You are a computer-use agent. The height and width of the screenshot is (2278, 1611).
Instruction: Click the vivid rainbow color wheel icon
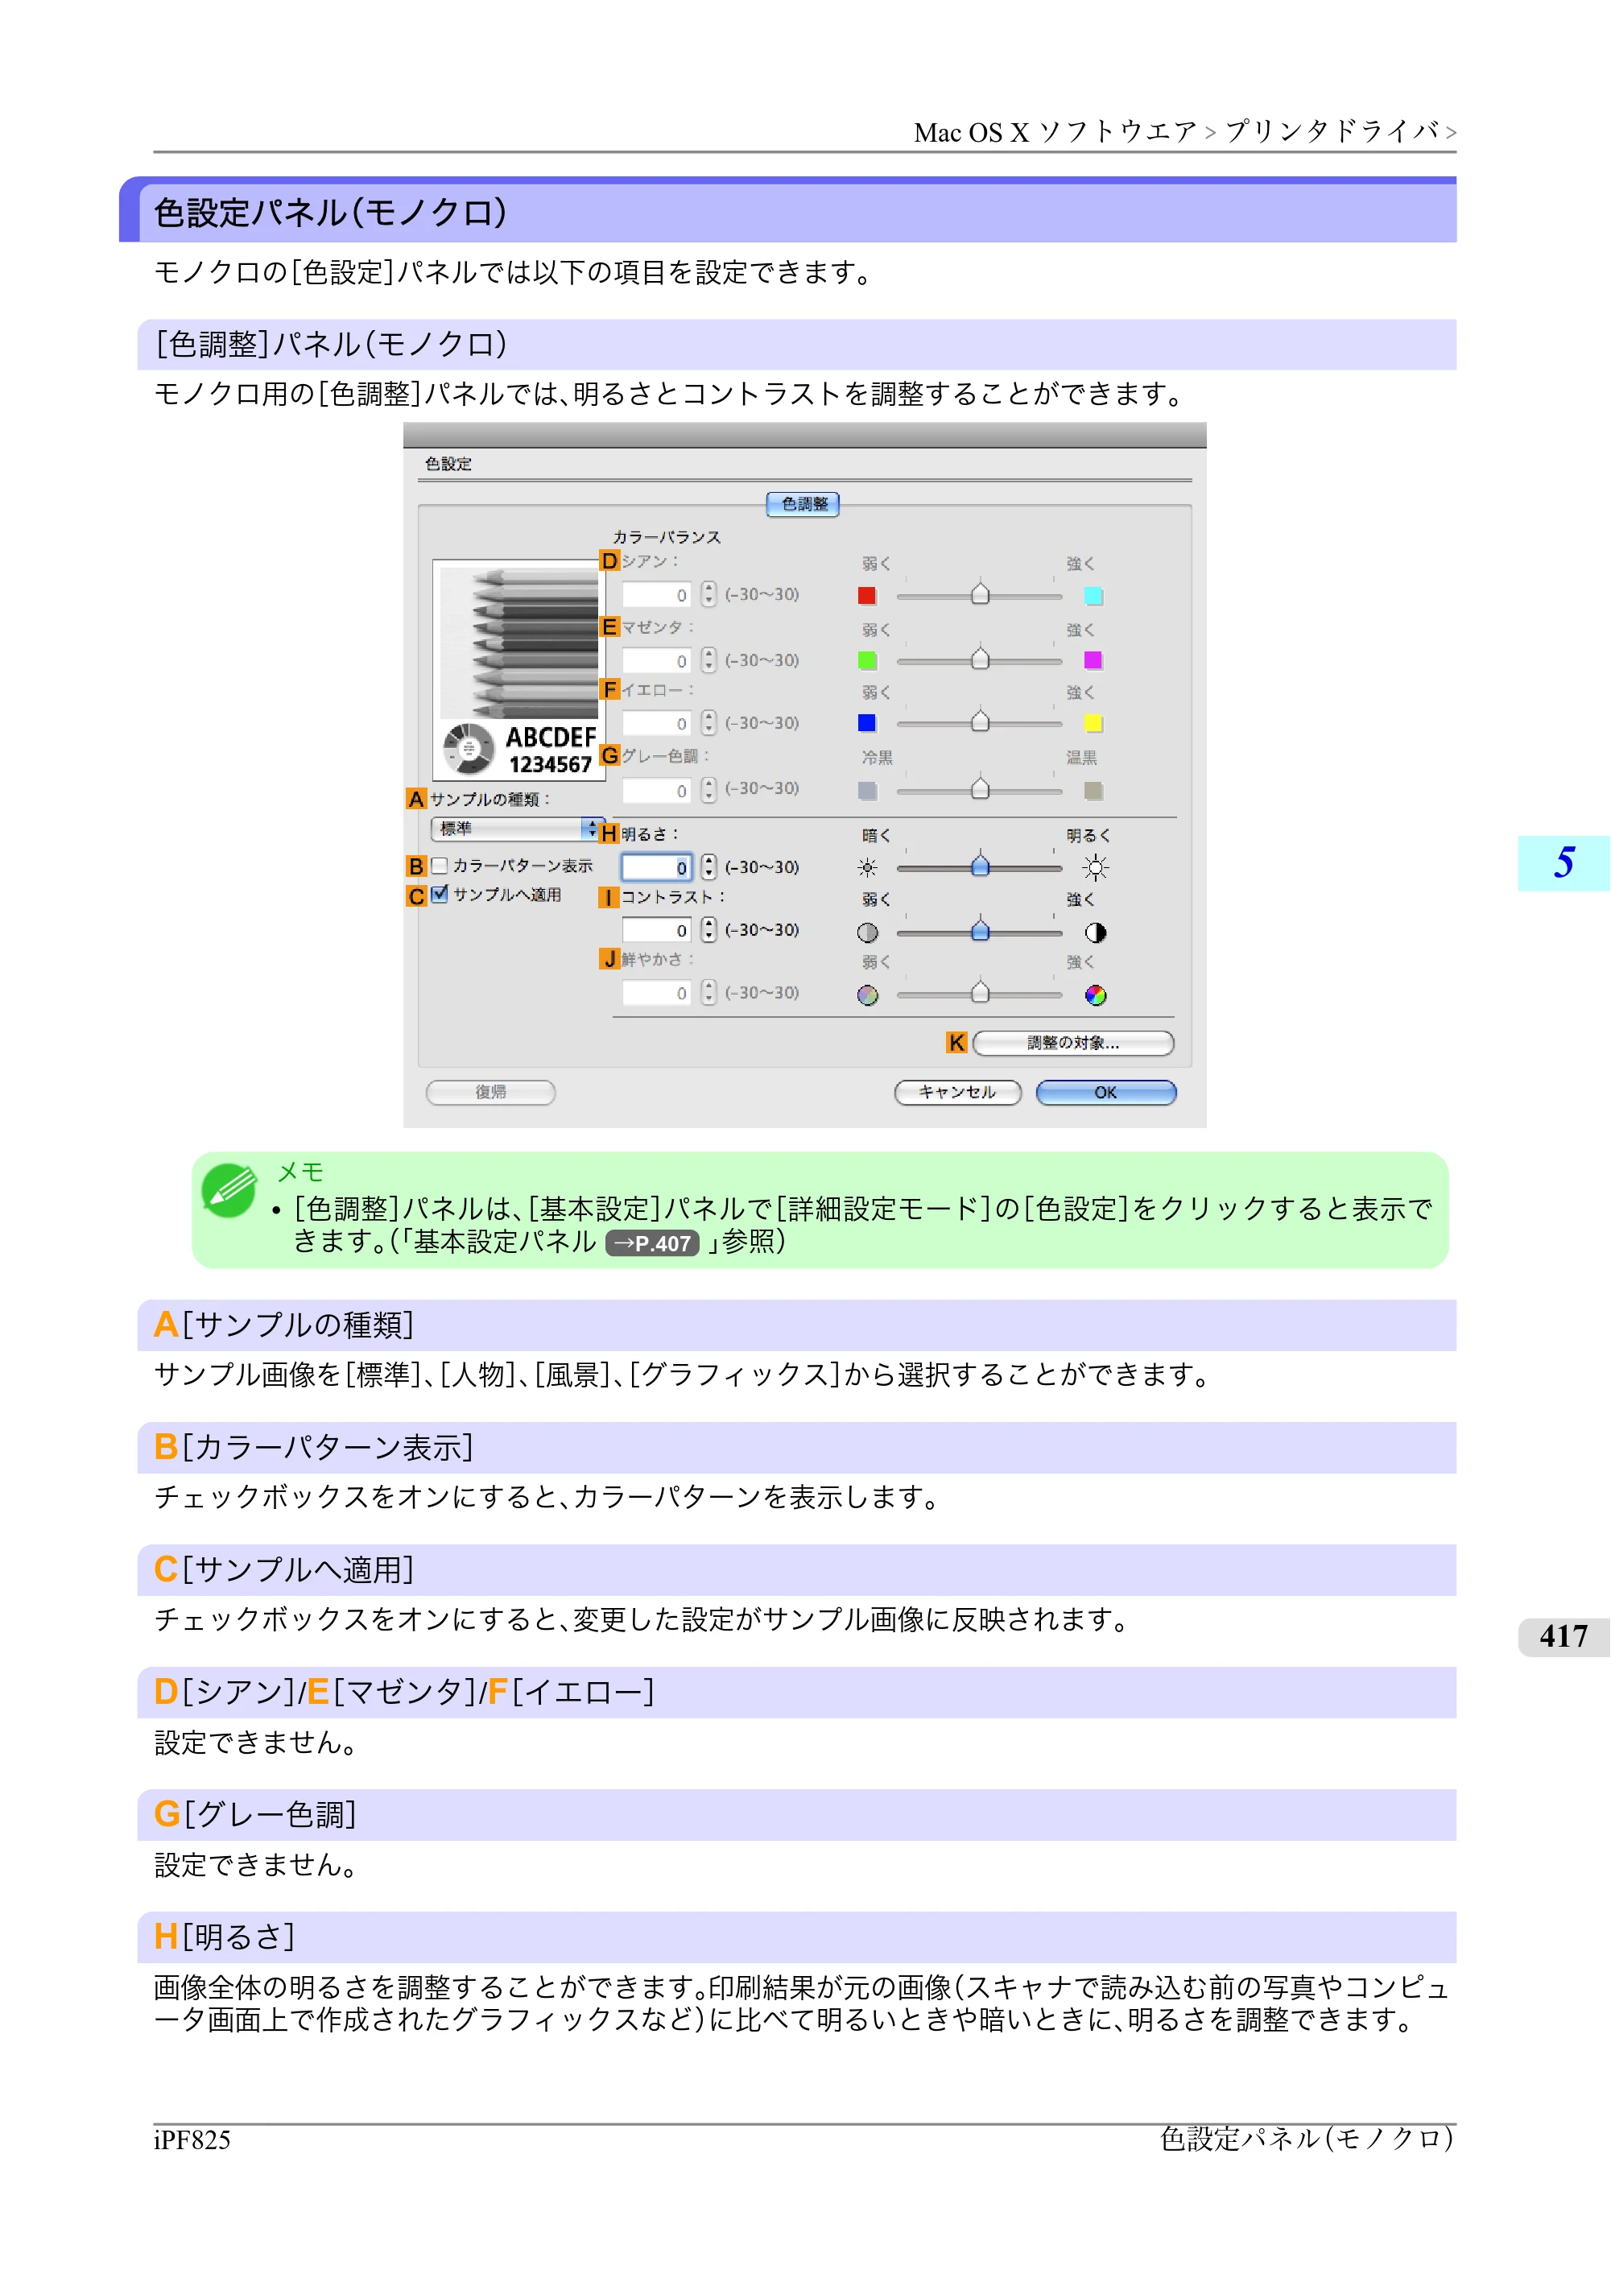click(1095, 995)
